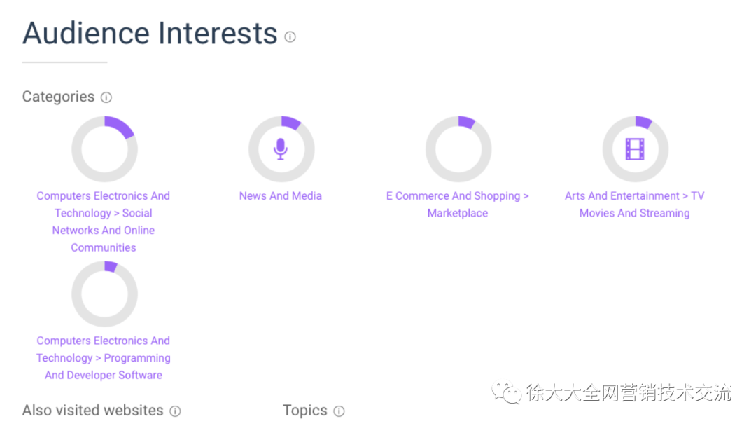Click the donut chart above Programming And Developer Software
Viewport: 756px width, 426px height.
coord(104,294)
